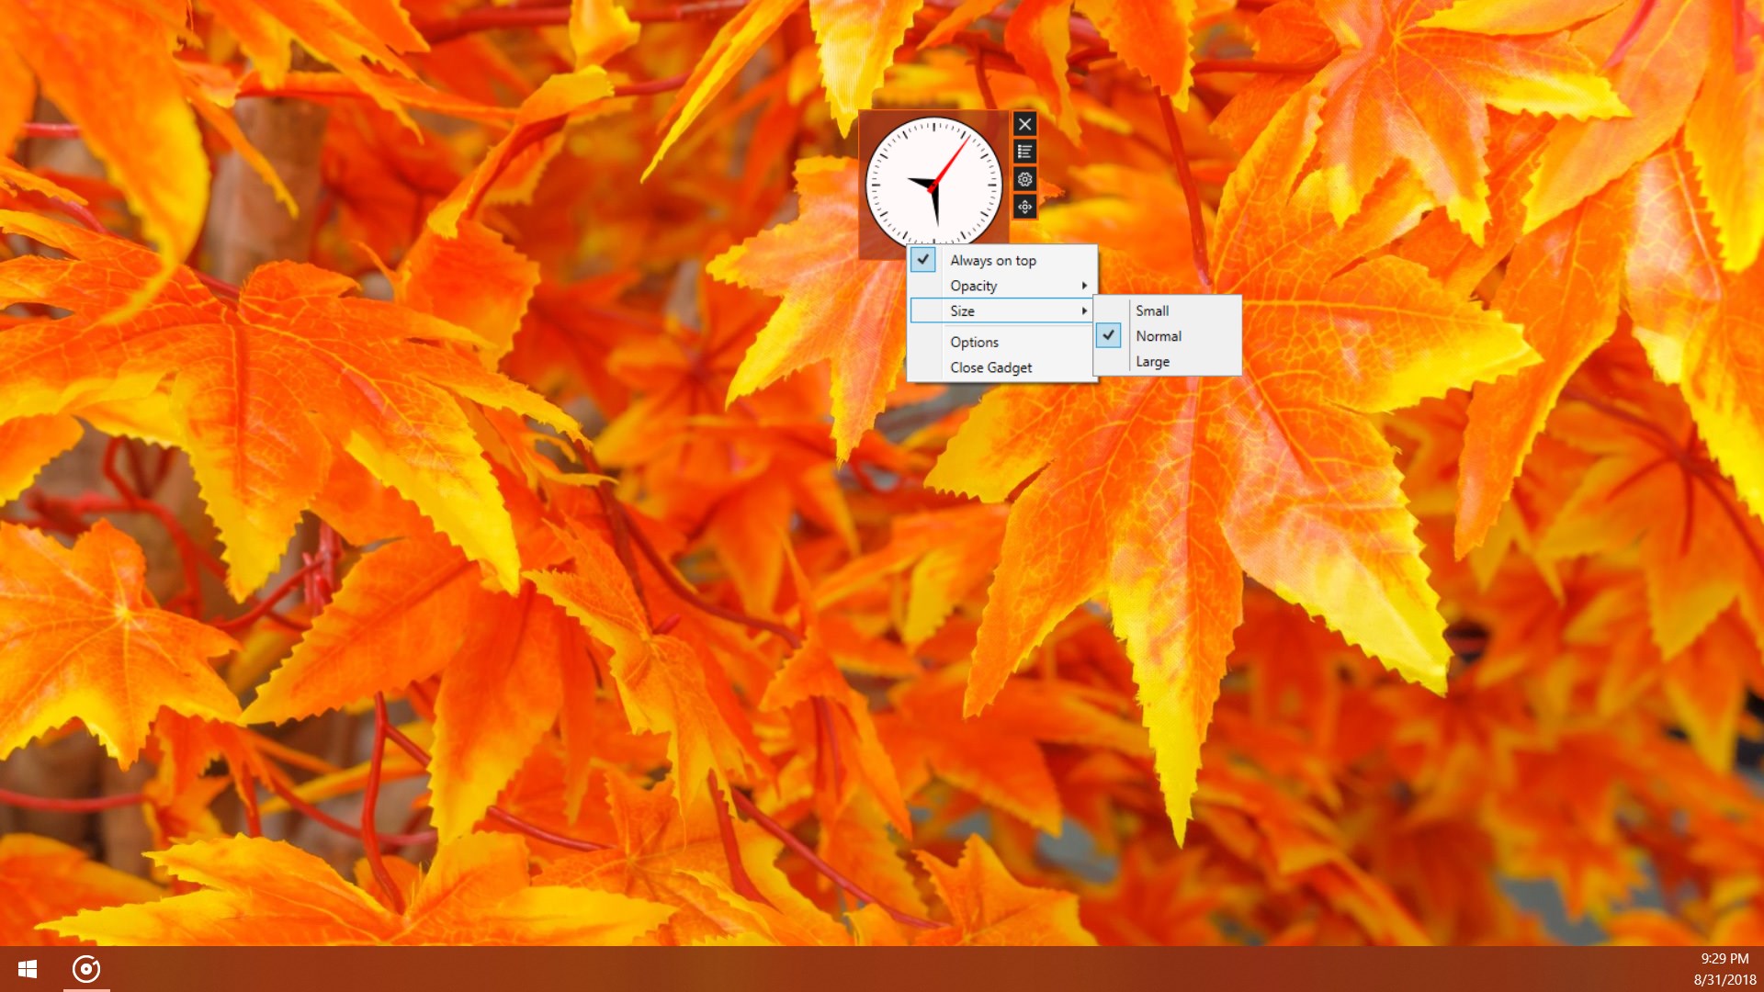This screenshot has width=1764, height=992.
Task: Click the gadget's X close icon
Action: [x=1024, y=124]
